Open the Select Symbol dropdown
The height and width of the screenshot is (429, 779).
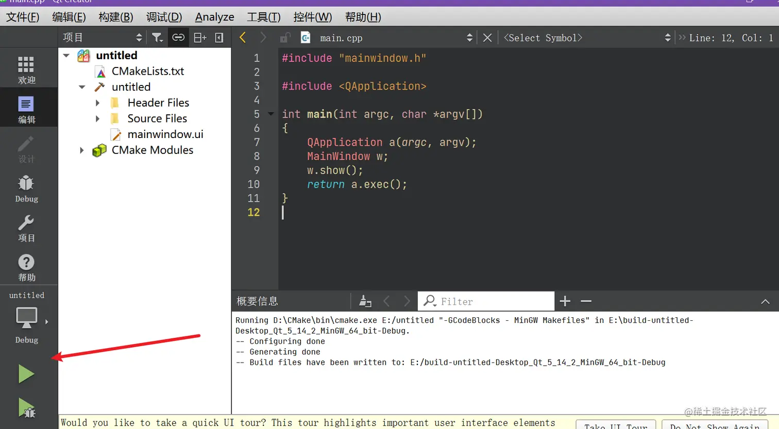tap(587, 38)
